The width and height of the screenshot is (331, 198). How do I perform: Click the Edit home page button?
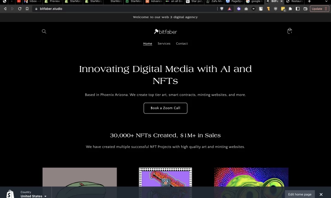(x=300, y=194)
